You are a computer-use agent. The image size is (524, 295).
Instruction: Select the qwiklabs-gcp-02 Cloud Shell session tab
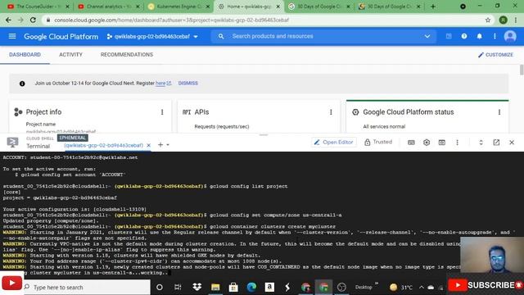[x=104, y=145]
